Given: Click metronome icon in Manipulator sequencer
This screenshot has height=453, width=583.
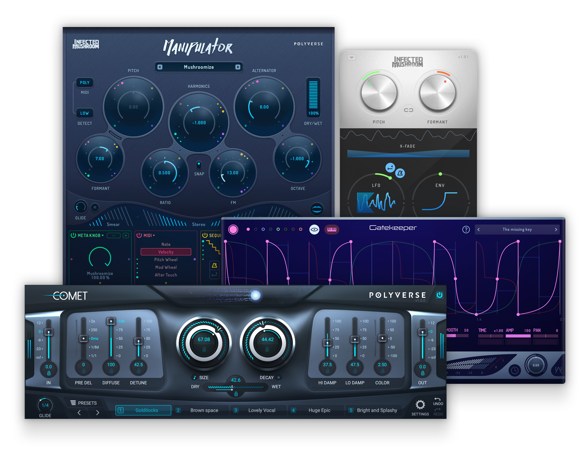Looking at the screenshot, I should click(214, 265).
